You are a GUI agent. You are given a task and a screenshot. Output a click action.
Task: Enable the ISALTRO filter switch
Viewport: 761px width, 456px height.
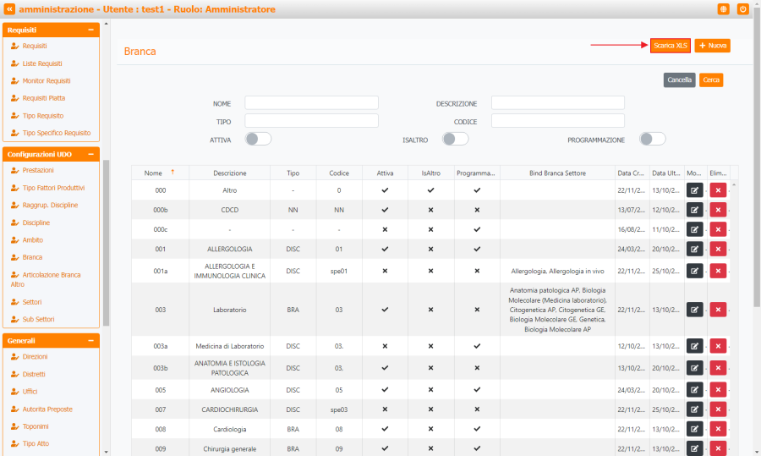click(455, 139)
